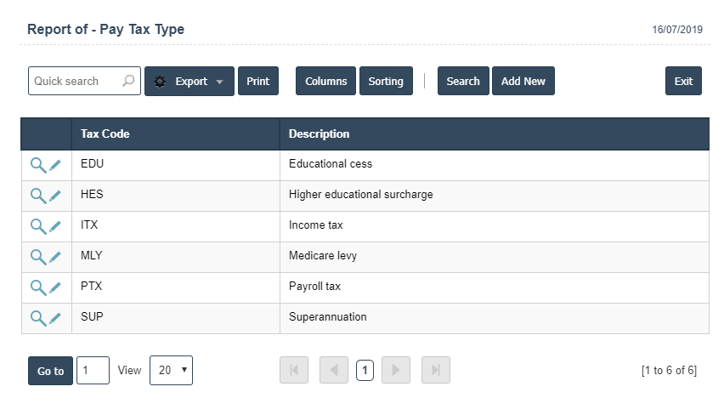
Task: Go to the last page arrow
Action: click(x=435, y=370)
